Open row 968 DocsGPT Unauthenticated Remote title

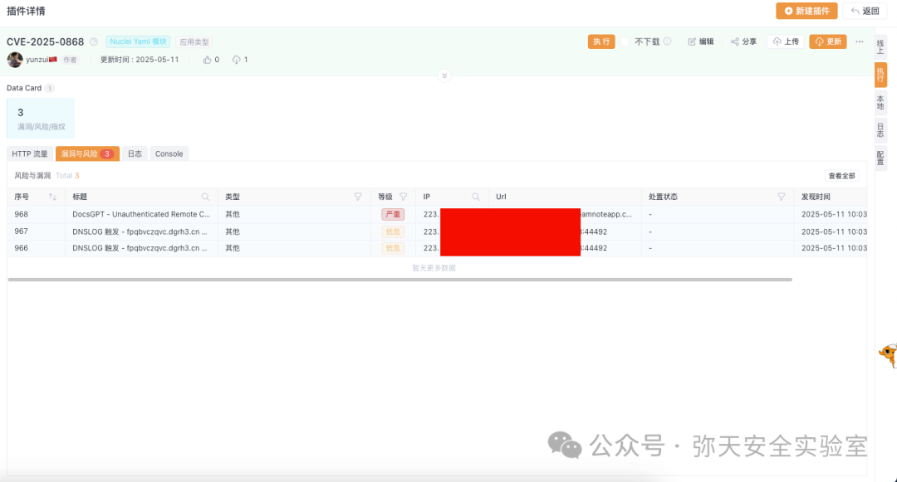[141, 214]
